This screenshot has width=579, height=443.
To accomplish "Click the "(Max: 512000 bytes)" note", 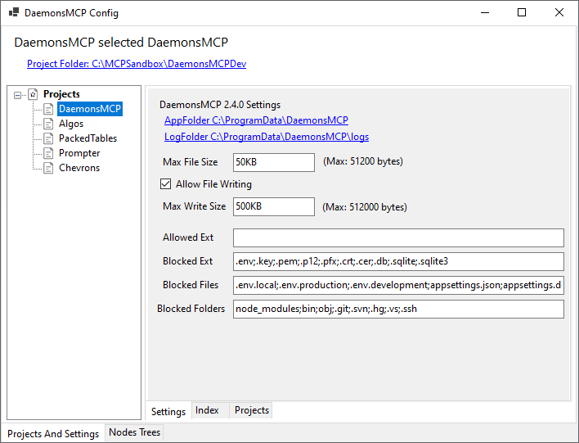I will coord(365,206).
